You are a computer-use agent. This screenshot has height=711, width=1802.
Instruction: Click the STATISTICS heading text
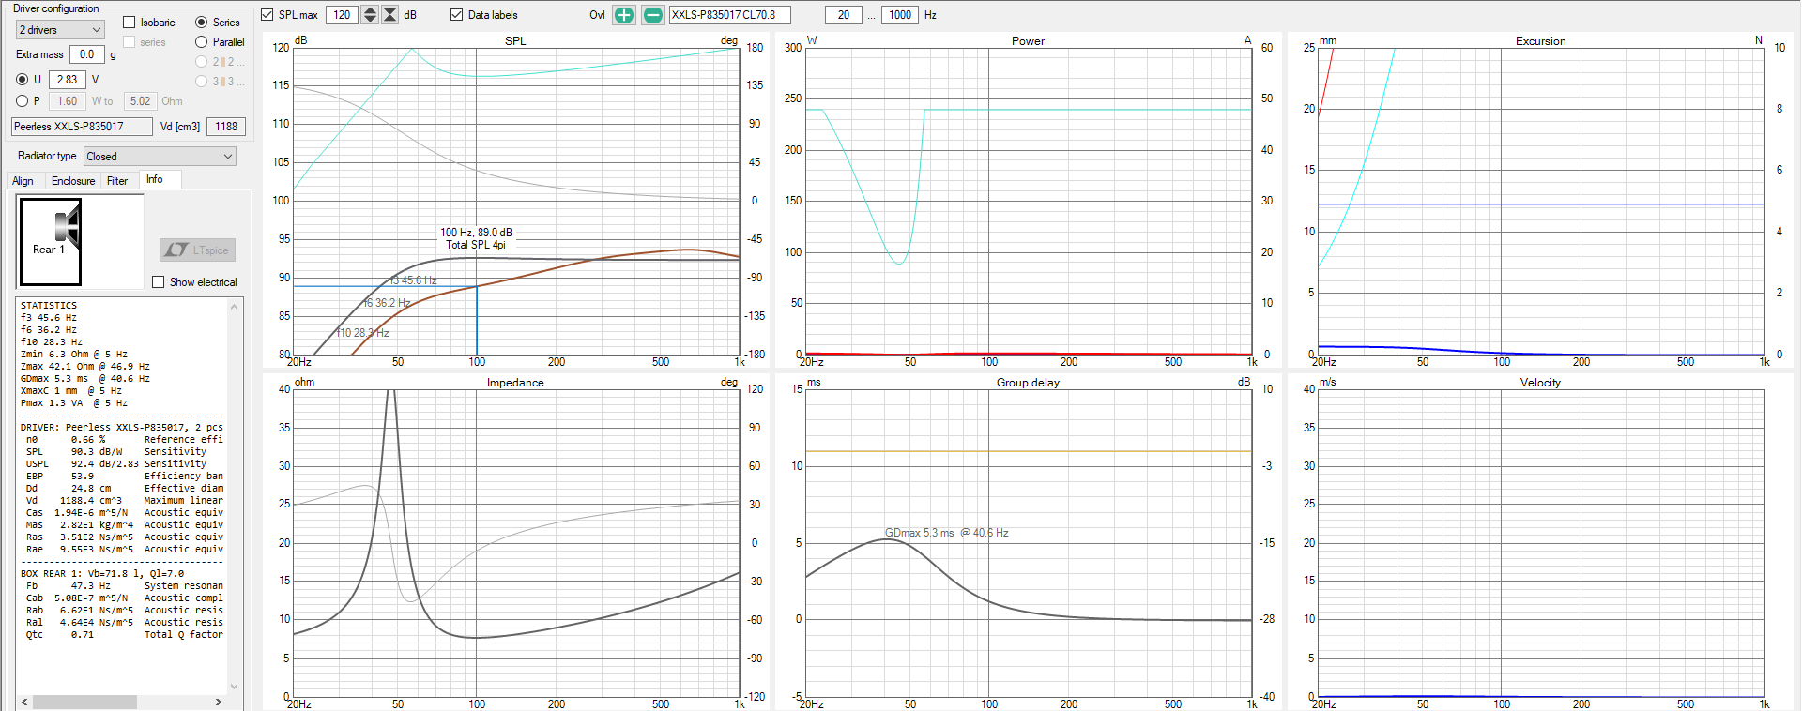(x=49, y=306)
